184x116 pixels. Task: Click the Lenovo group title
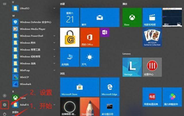(x=126, y=54)
